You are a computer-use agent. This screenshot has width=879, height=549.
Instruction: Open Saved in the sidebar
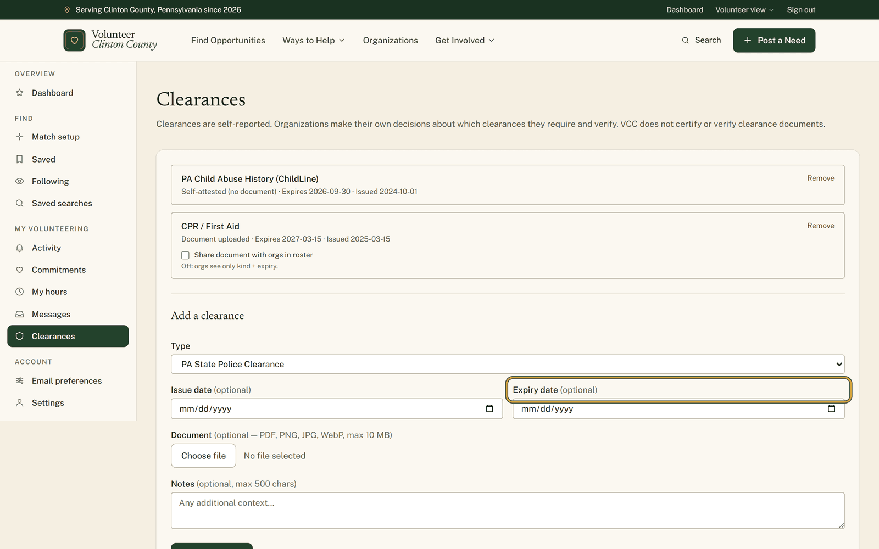pyautogui.click(x=68, y=159)
